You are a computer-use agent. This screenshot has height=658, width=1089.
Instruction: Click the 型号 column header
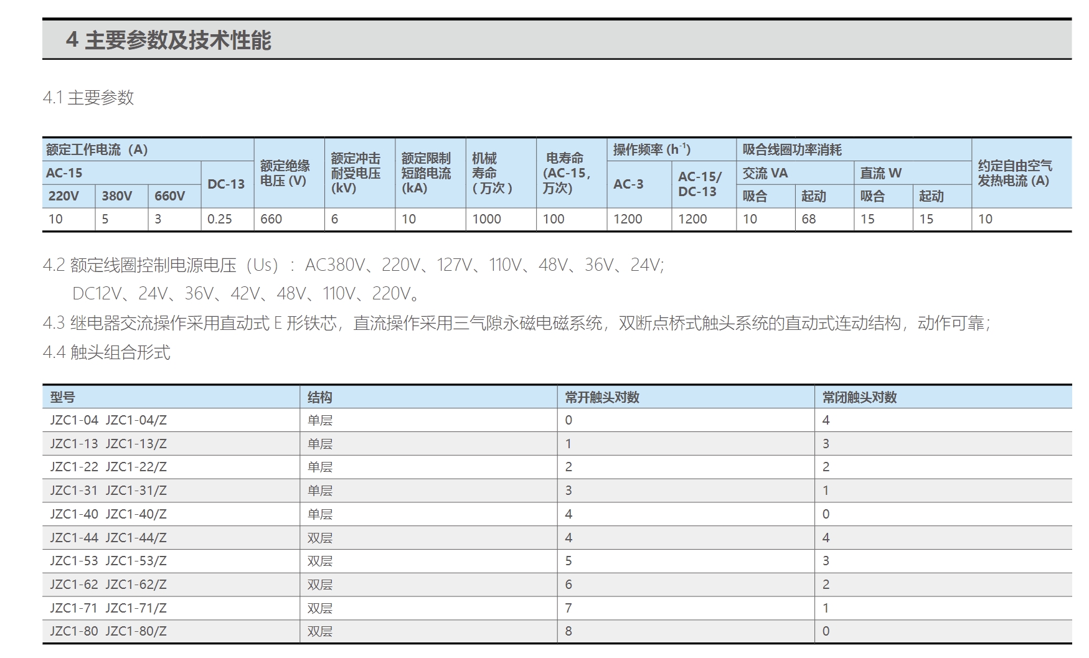[63, 397]
